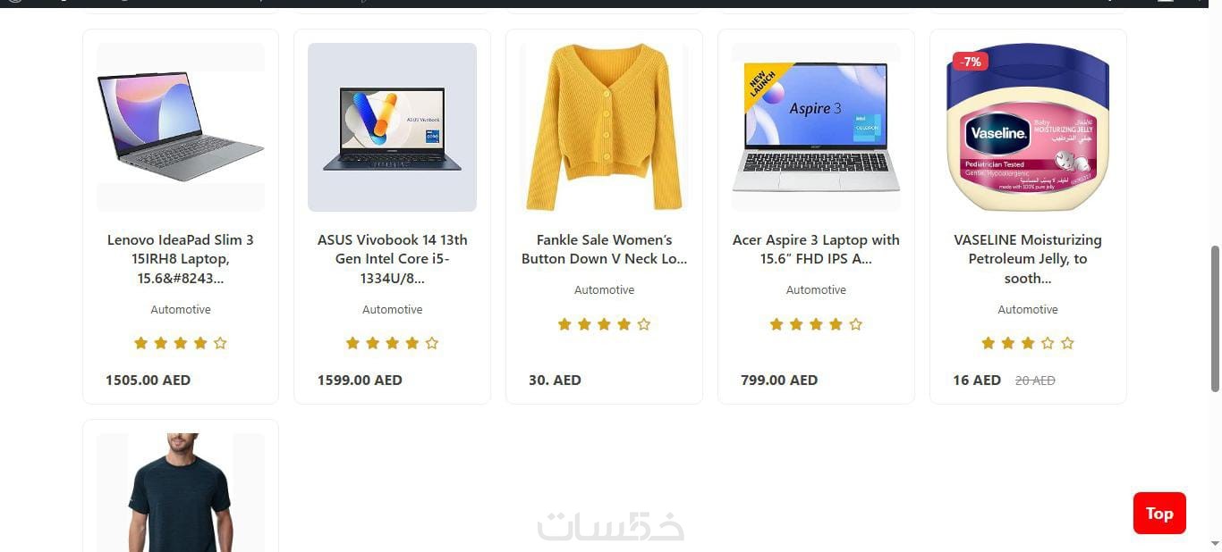
Task: Click the empty fourth star under Vaseline
Action: pyautogui.click(x=1048, y=343)
